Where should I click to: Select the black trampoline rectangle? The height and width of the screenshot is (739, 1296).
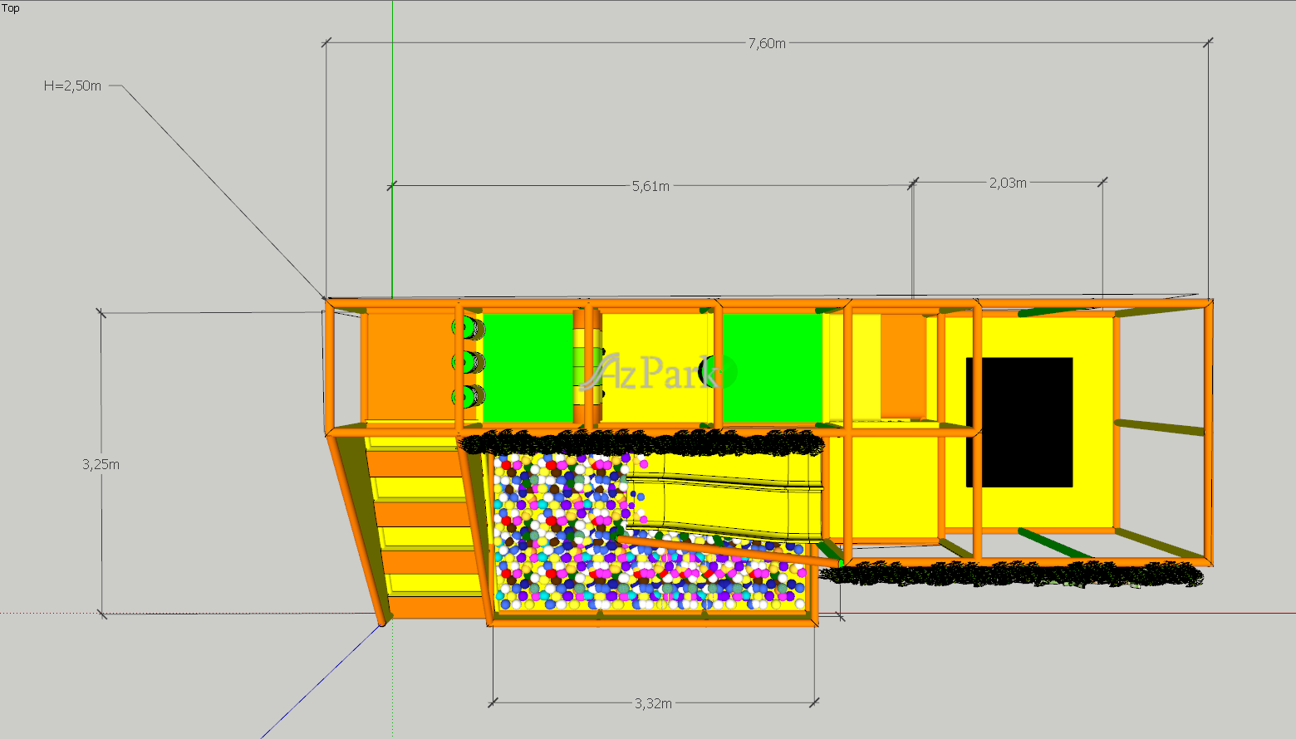[1019, 422]
